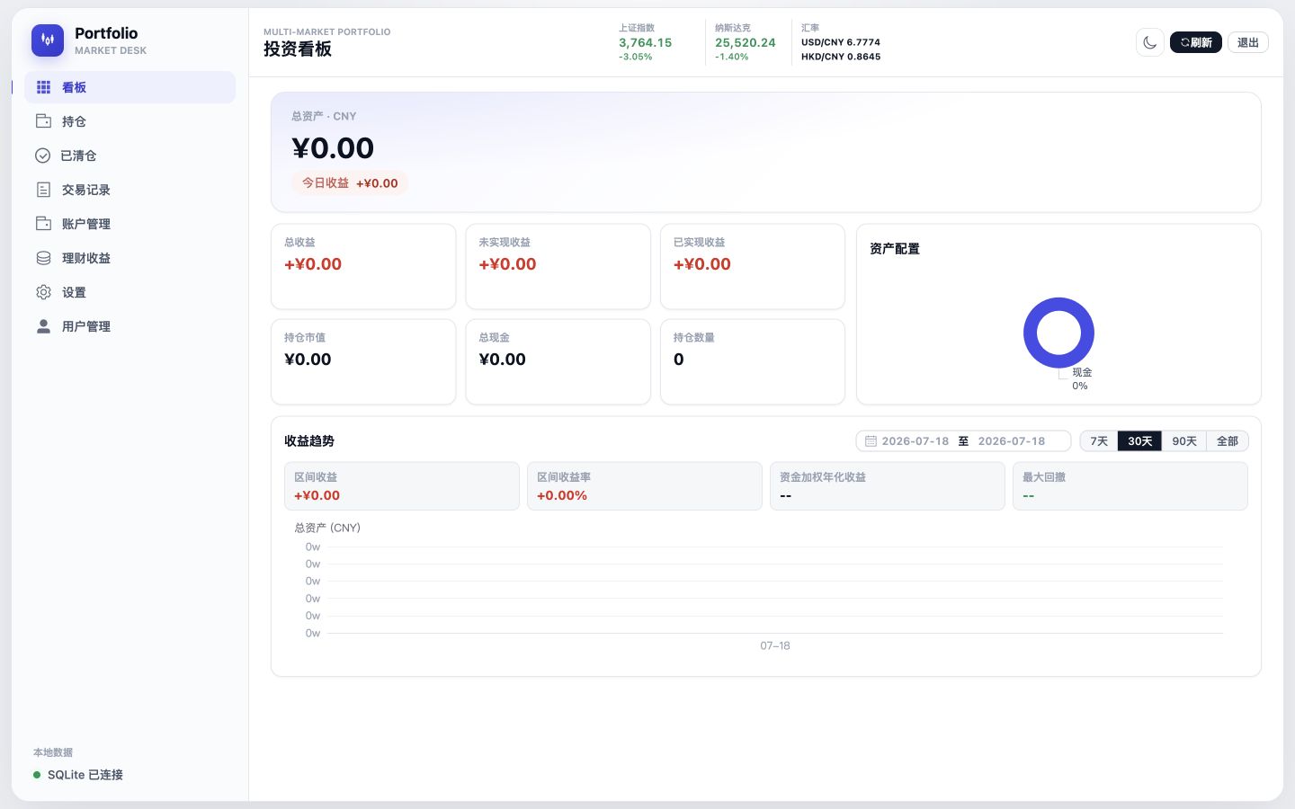Click the end date field after 至
1295x809 pixels.
pyautogui.click(x=1012, y=441)
